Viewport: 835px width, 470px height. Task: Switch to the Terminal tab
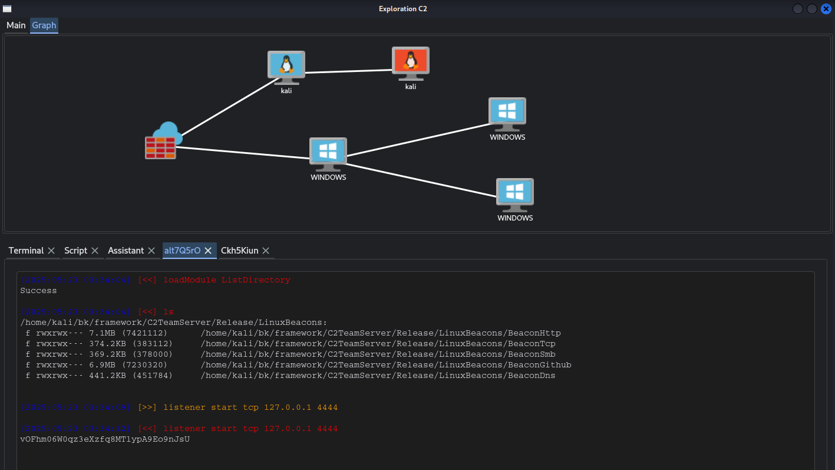click(x=26, y=251)
